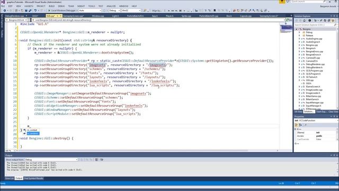Screen dimensions: 339x191
Task: Expand the Debug folder in Solution Explorer
Action: (299, 32)
